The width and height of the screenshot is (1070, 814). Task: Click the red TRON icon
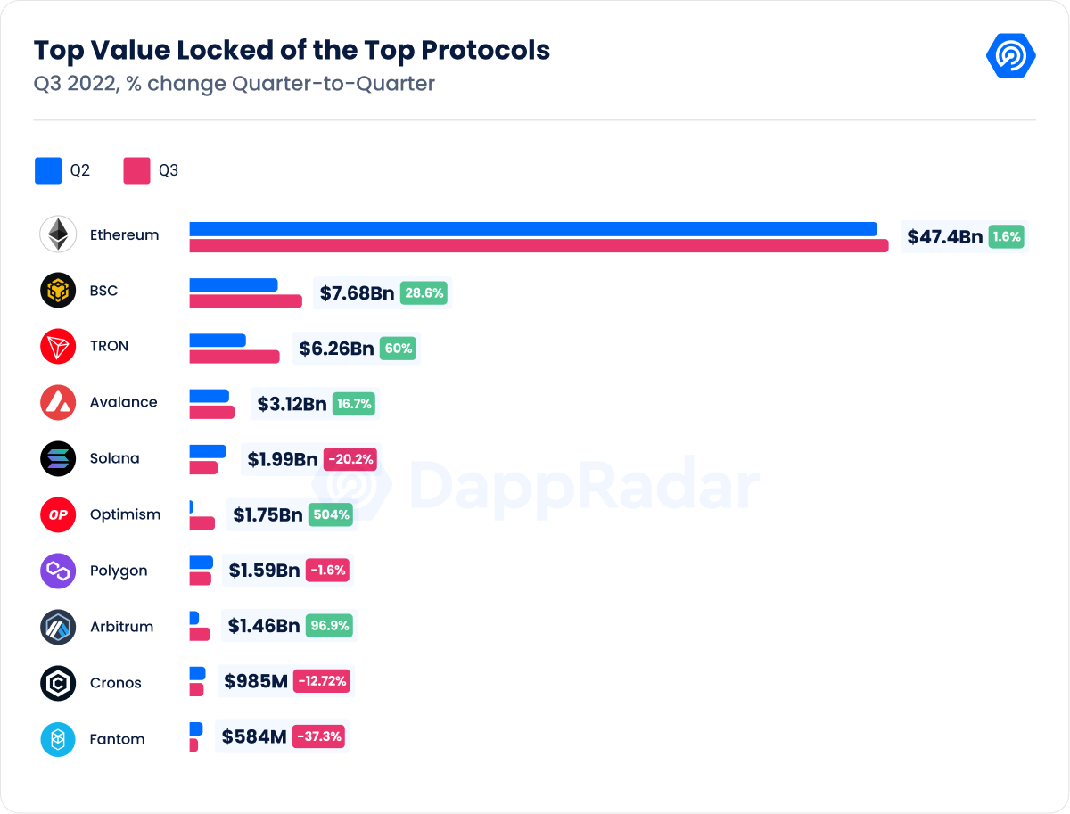(58, 346)
